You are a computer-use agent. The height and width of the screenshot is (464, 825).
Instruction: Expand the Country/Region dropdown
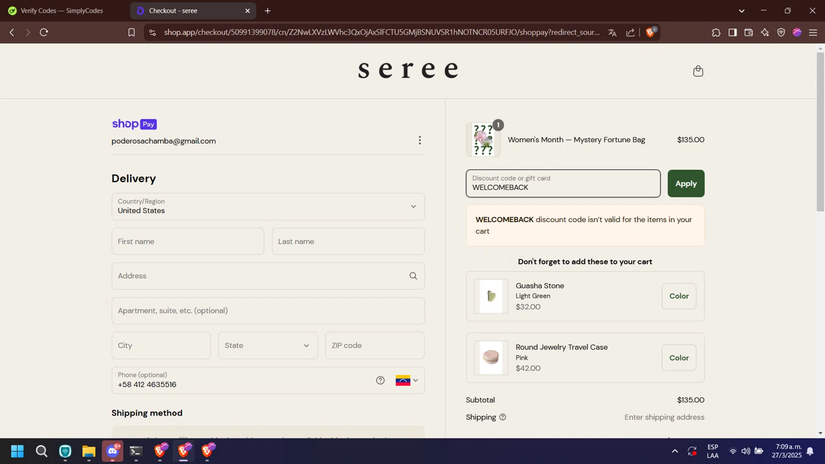[x=268, y=207]
